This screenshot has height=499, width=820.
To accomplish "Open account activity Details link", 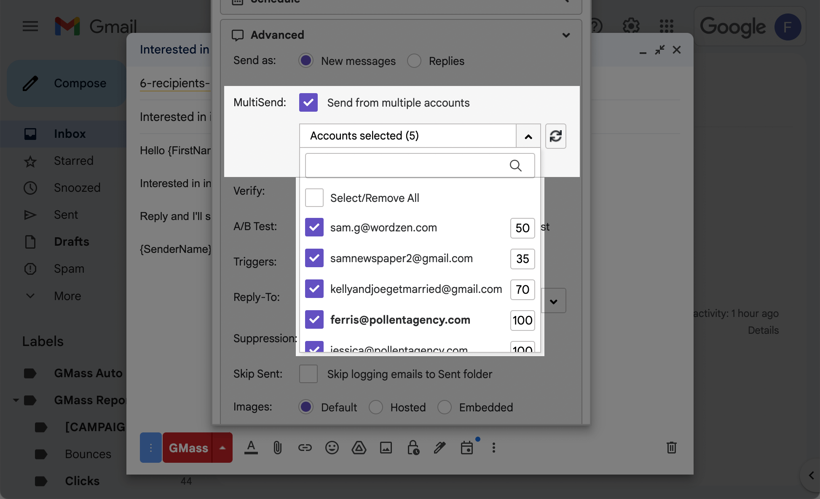I will click(x=763, y=330).
